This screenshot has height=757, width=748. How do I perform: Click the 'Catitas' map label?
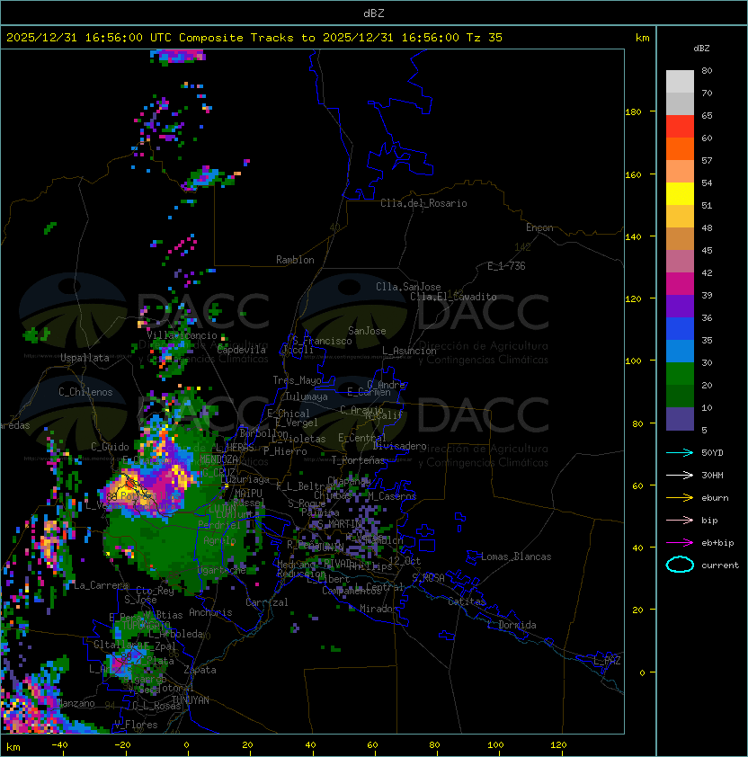click(x=467, y=601)
